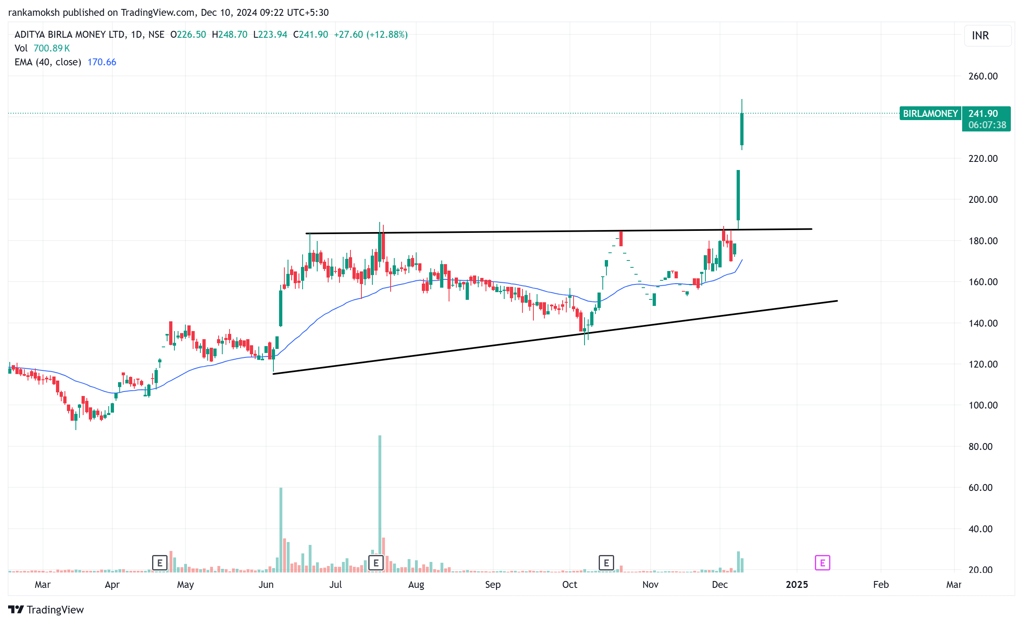The height and width of the screenshot is (624, 1023).
Task: Click the Sep label on time axis
Action: point(493,585)
